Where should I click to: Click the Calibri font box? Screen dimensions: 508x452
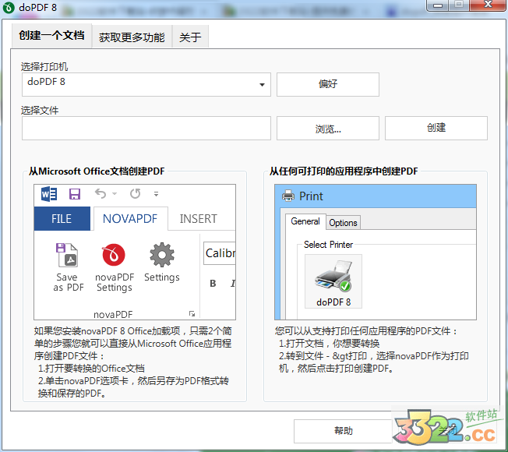pos(220,253)
